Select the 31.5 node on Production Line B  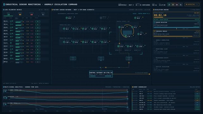pyautogui.click(x=83, y=42)
